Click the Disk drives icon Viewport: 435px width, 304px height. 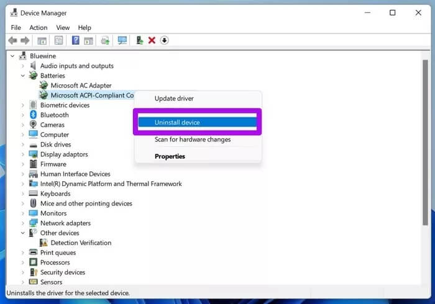click(x=34, y=145)
